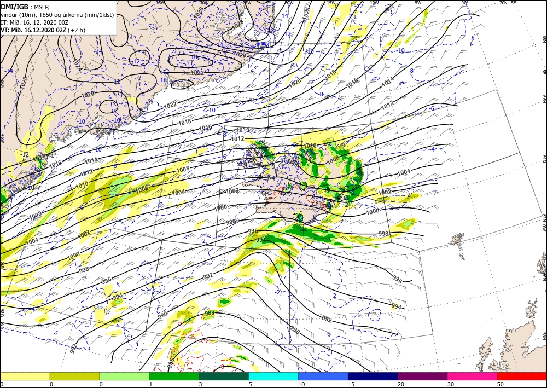This screenshot has height=388, width=547.
Task: Click the legend value label '10'
Action: pyautogui.click(x=301, y=384)
